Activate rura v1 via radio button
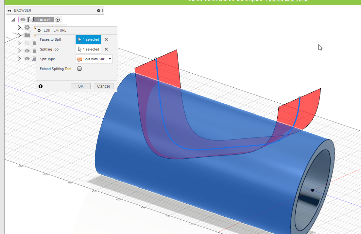This screenshot has width=361, height=234. (58, 20)
